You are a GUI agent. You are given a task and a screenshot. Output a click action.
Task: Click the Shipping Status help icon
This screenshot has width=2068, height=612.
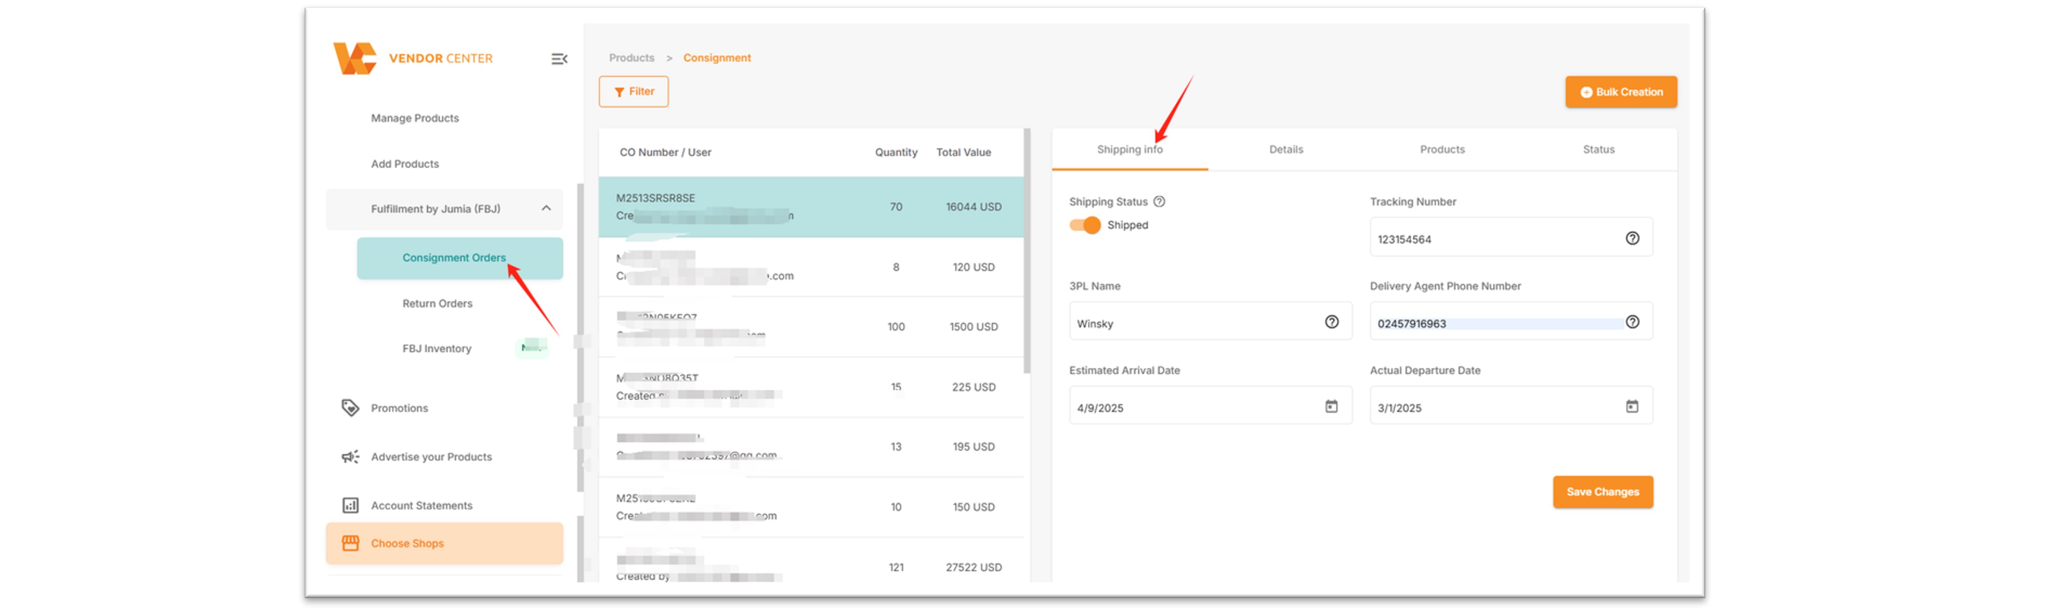click(1158, 202)
